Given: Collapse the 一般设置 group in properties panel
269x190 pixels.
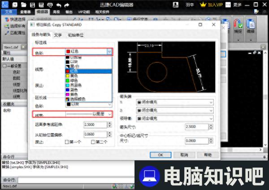Looking at the screenshot, I should (4, 66).
